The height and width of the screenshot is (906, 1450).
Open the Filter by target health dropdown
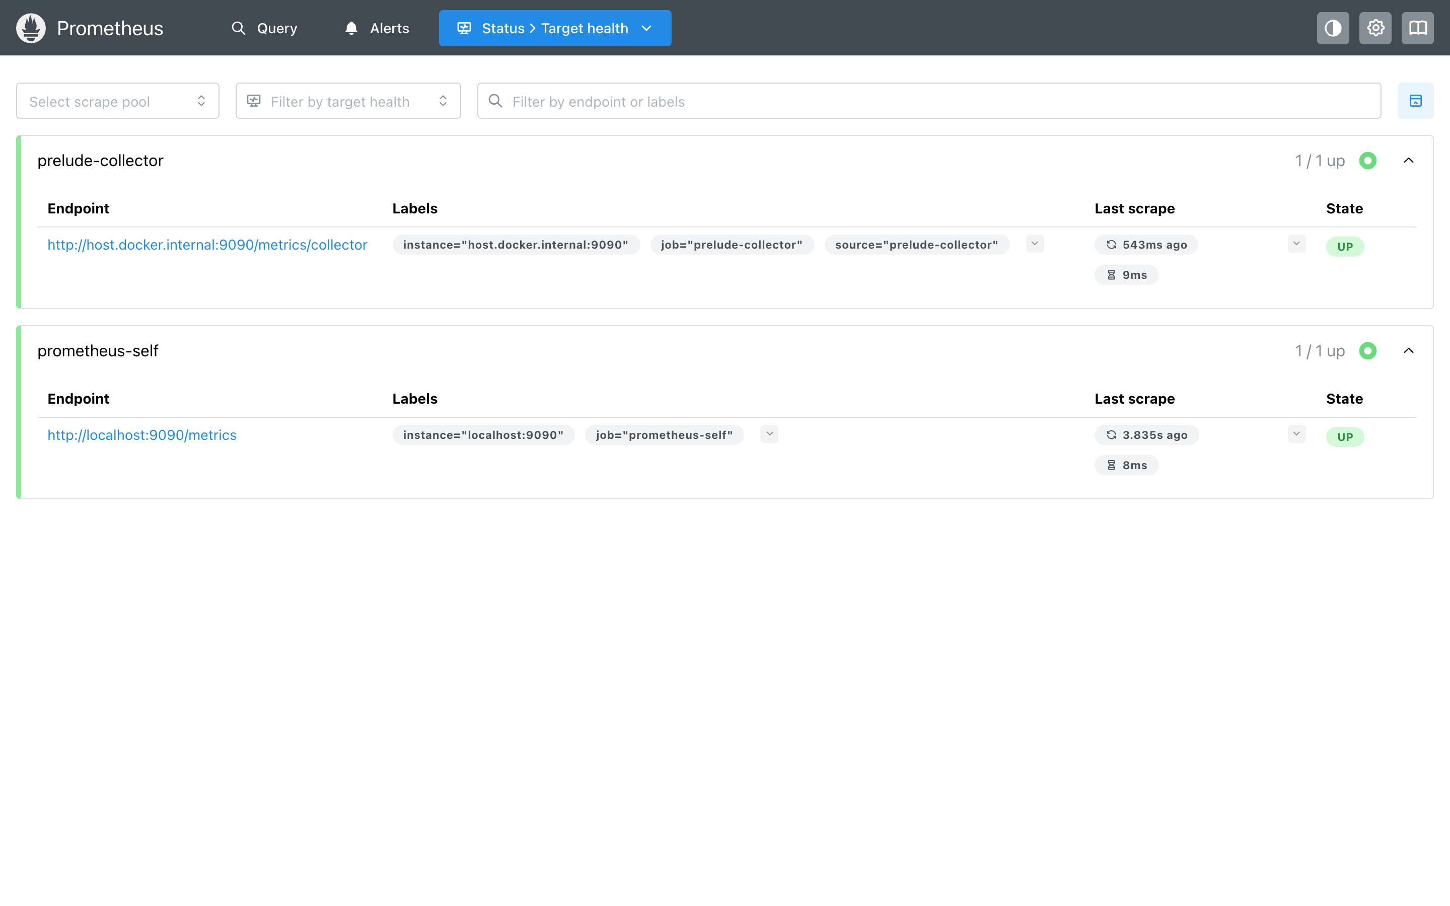coord(348,101)
